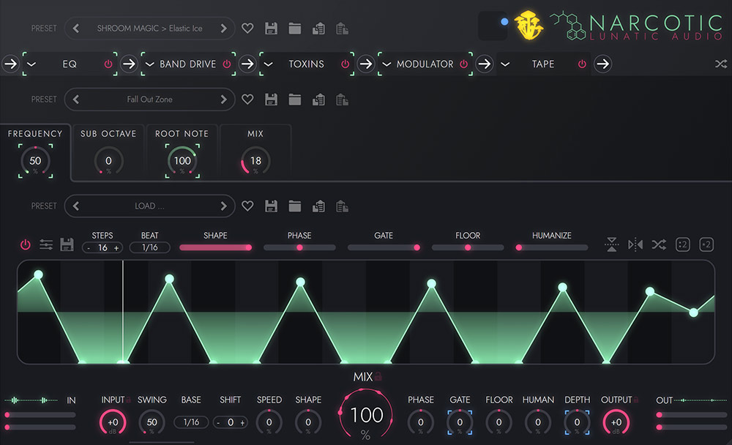Copy the Fall Out Zone preset settings
Viewport: 732px width, 445px height.
(x=318, y=99)
